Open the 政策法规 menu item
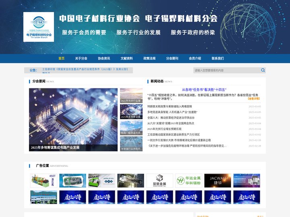The width and height of the screenshot is (290, 217). (x=149, y=59)
